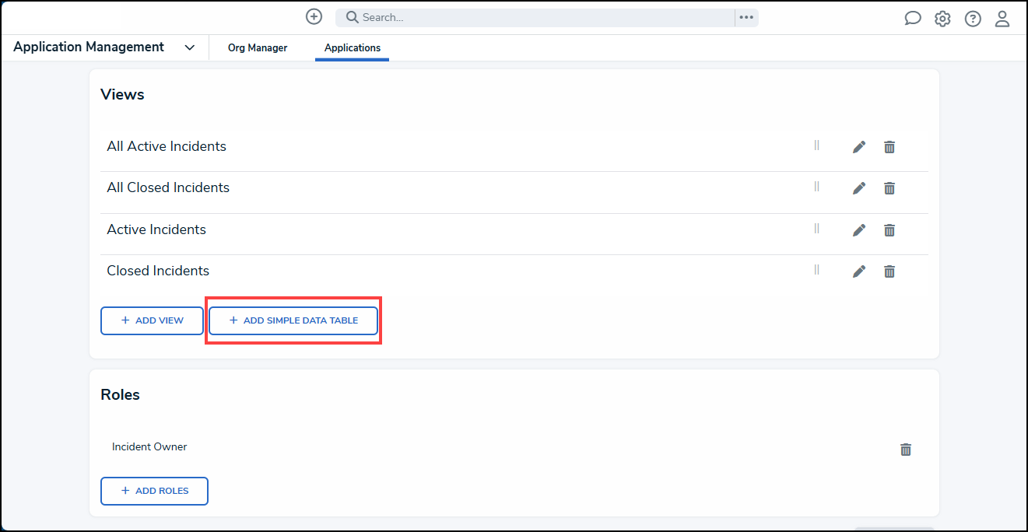Grab drag handle for Closed Incidents row
Viewport: 1028px width, 532px height.
tap(816, 269)
